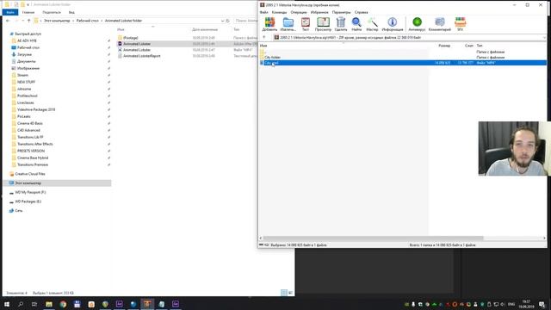Screen dimensions: 551x310
Task: Switch to WinRAR on the taskbar
Action: (x=147, y=304)
